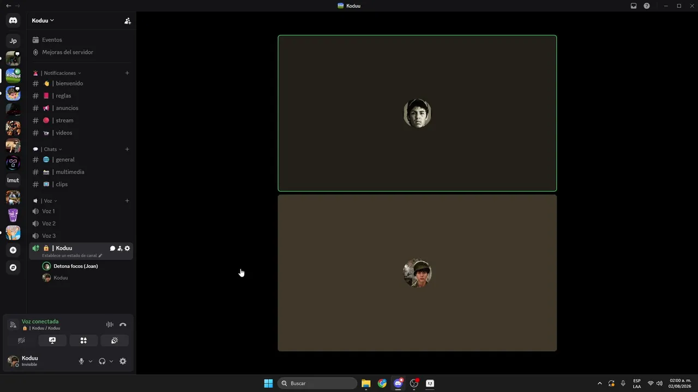
Task: Open Koduu user profile panel
Action: click(x=30, y=361)
